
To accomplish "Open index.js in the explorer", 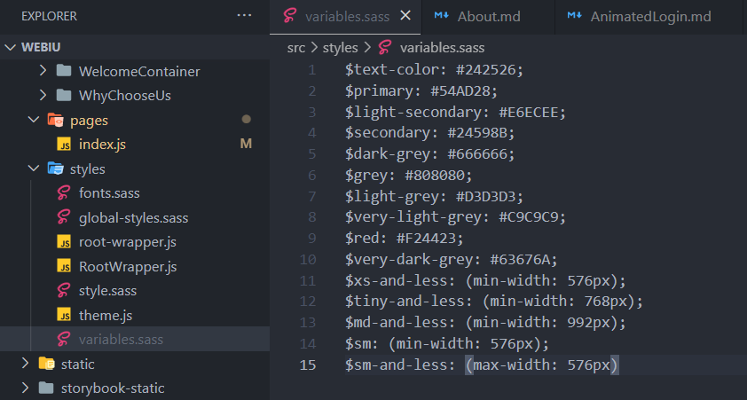I will tap(102, 144).
